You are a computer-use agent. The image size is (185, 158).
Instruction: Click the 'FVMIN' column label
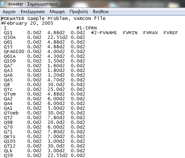(x=130, y=33)
